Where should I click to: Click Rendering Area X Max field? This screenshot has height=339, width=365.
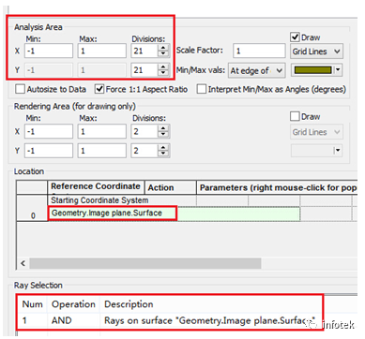pyautogui.click(x=102, y=131)
